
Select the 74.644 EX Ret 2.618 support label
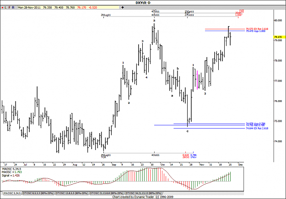coord(257,129)
